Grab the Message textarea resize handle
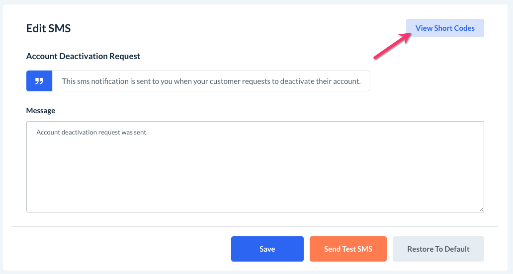This screenshot has height=274, width=513. [x=481, y=209]
